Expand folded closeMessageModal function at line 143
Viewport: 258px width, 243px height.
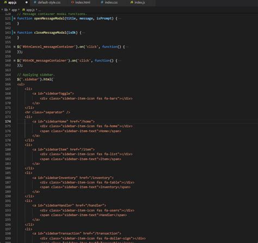pos(15,33)
